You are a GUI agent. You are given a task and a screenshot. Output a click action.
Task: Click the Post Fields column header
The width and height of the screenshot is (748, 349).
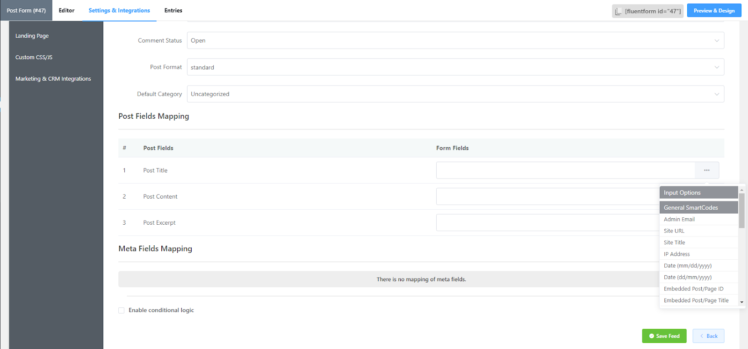158,148
